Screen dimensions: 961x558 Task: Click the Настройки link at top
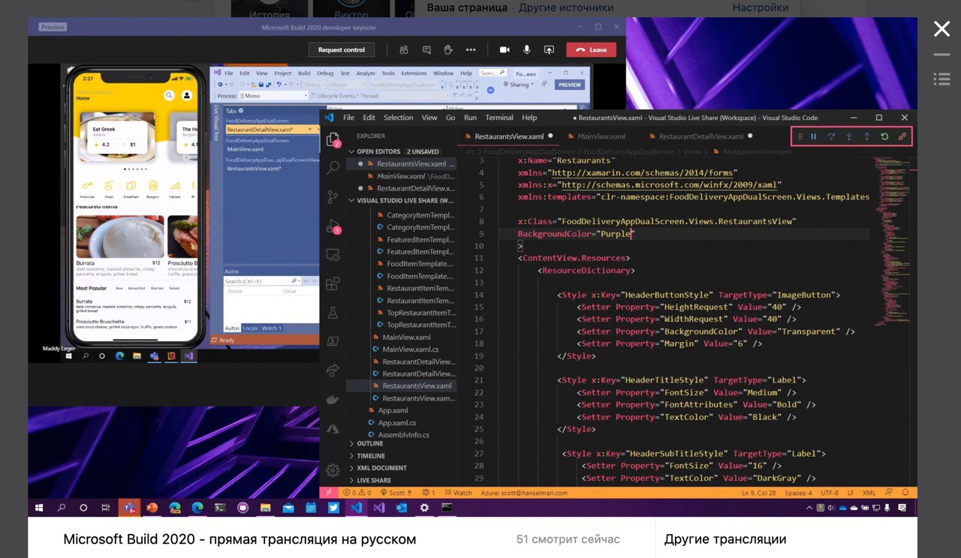pyautogui.click(x=761, y=7)
